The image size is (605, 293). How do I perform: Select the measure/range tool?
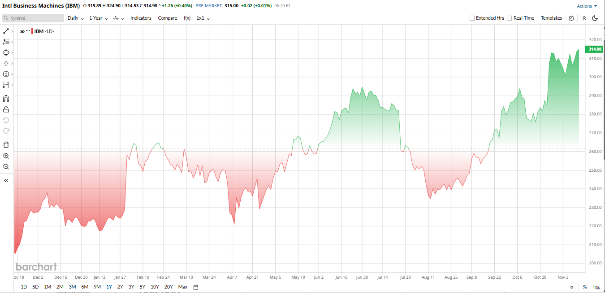(x=6, y=85)
